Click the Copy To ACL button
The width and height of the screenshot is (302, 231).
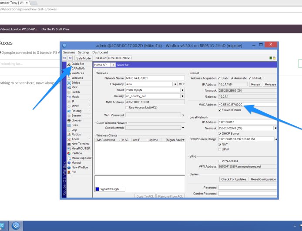pos(145,196)
